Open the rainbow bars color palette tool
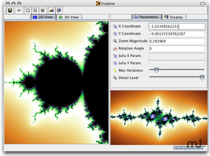 [52, 11]
